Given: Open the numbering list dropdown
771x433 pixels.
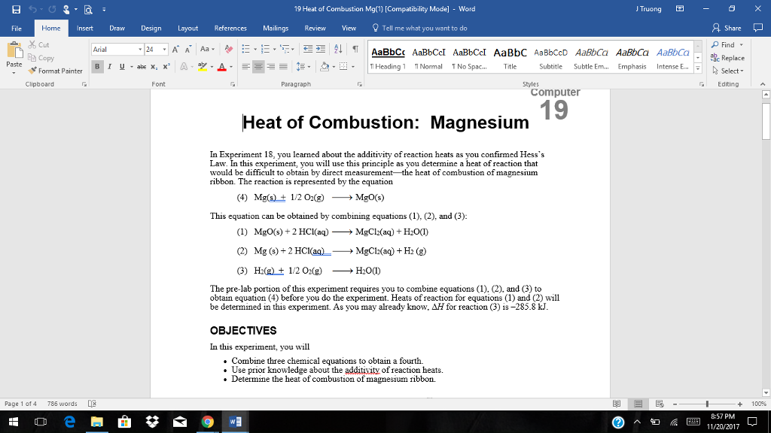Looking at the screenshot, I should tap(274, 49).
